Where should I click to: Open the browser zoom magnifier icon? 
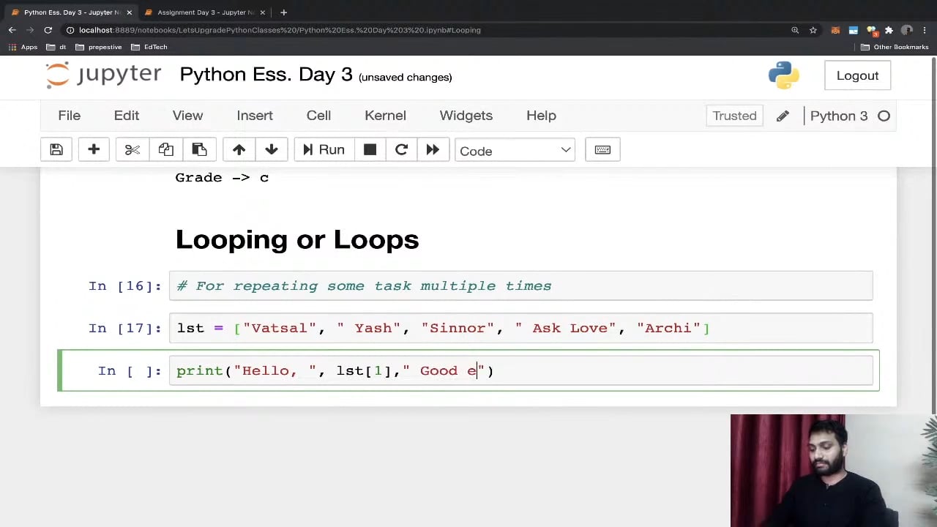point(795,30)
